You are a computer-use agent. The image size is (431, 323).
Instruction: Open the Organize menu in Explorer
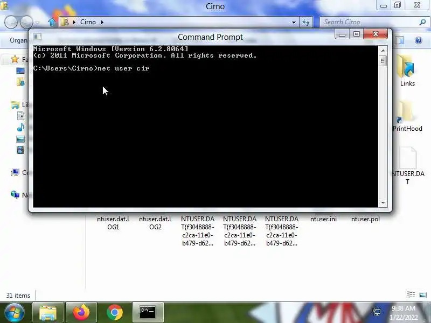click(18, 40)
